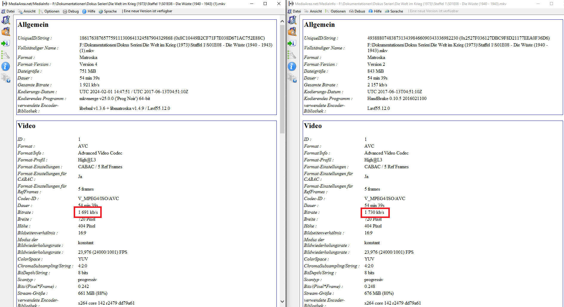The width and height of the screenshot is (564, 307).
Task: Click overall bitrate '2 157 kb/s'
Action: 377,85
